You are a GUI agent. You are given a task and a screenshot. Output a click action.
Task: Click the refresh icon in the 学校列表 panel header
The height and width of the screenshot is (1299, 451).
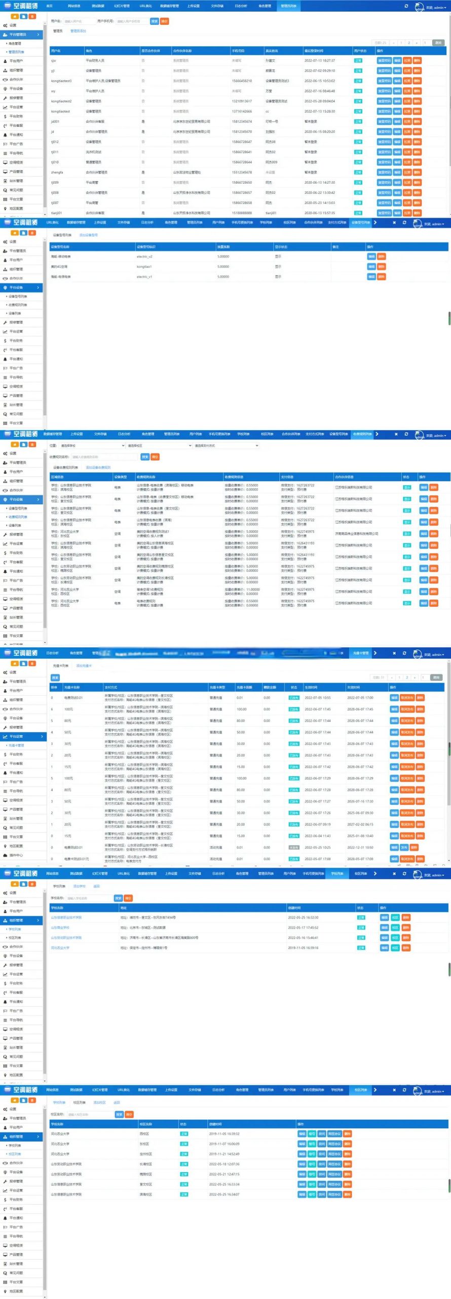pyautogui.click(x=404, y=874)
